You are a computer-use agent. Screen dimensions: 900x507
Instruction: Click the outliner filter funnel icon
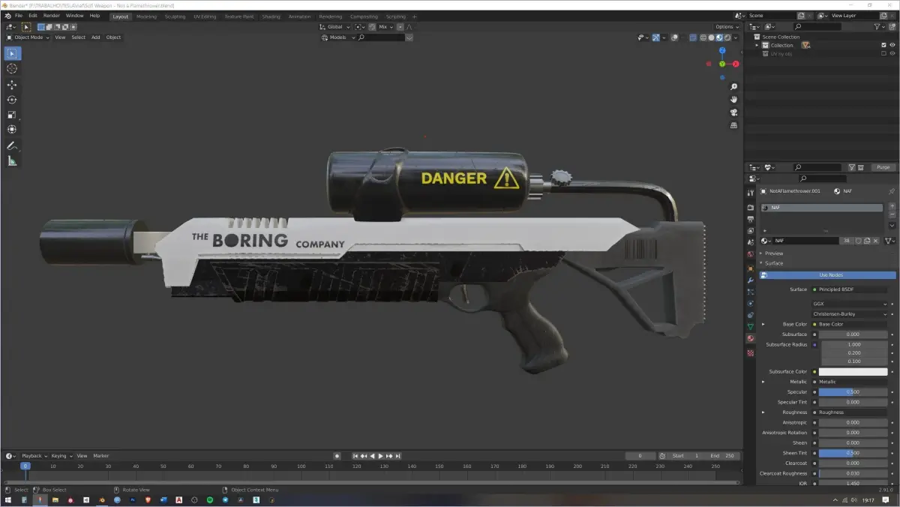coord(878,26)
